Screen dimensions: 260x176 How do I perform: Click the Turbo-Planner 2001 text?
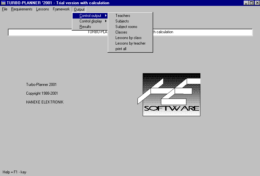41,85
